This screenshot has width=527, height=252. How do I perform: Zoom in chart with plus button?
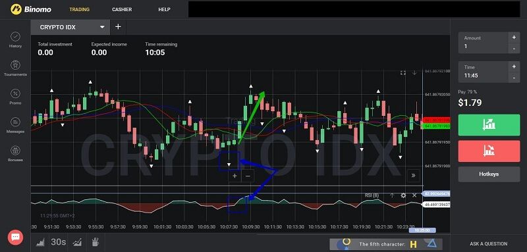pos(235,176)
